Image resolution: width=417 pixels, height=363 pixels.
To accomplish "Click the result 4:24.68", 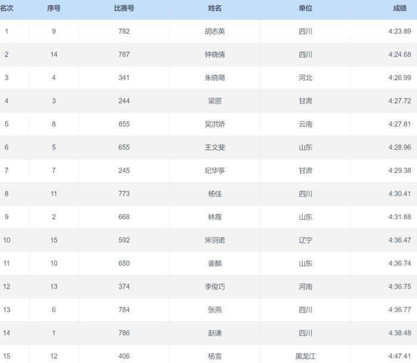I will (400, 55).
